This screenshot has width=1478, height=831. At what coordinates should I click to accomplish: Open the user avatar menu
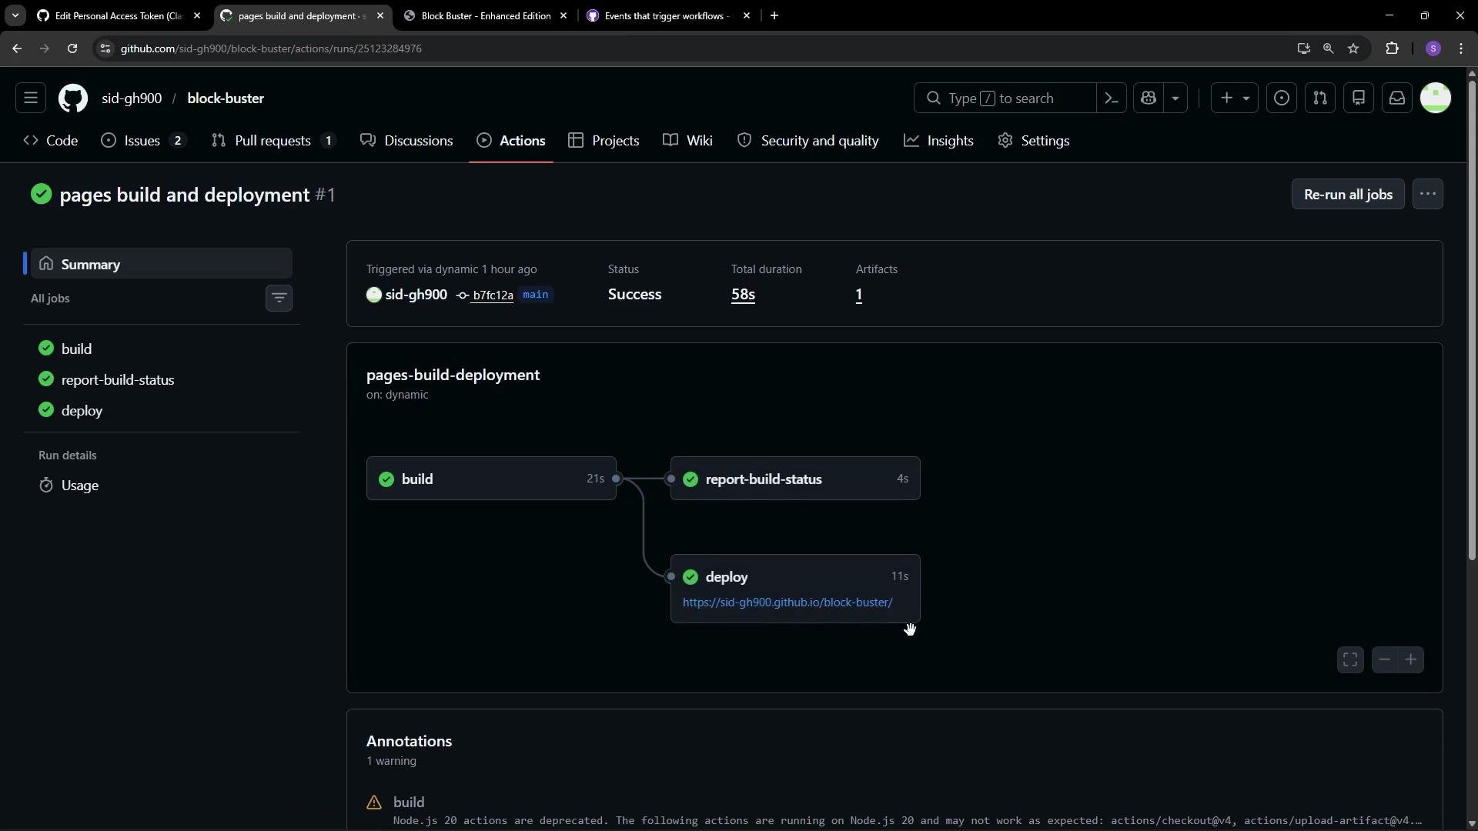1436,98
